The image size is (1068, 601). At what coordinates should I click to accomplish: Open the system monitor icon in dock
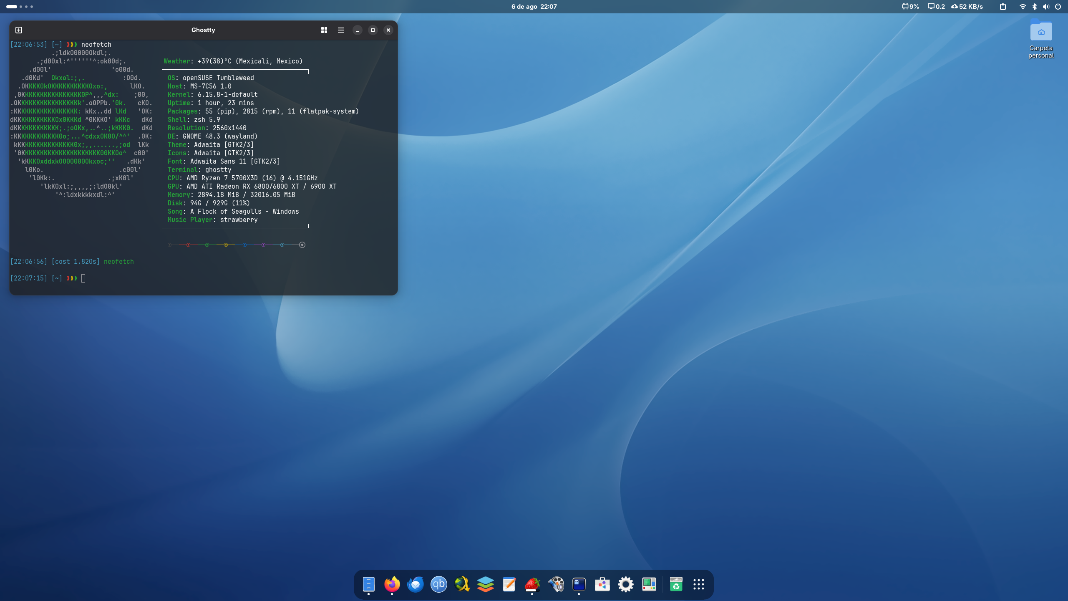649,584
